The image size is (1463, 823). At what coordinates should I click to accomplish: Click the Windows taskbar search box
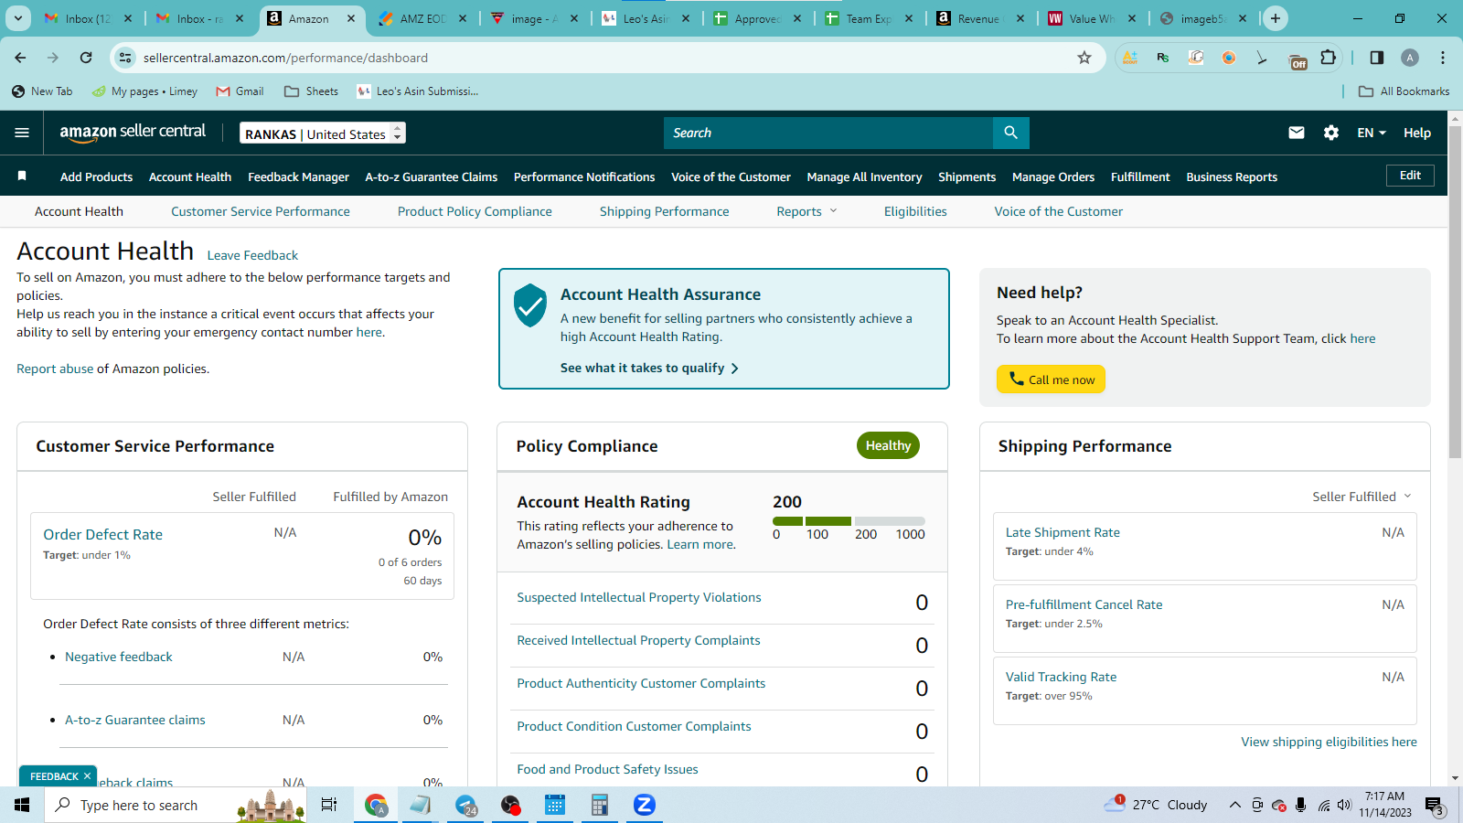pyautogui.click(x=174, y=805)
